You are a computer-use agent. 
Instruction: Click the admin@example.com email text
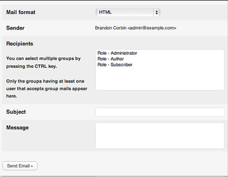click(x=152, y=28)
